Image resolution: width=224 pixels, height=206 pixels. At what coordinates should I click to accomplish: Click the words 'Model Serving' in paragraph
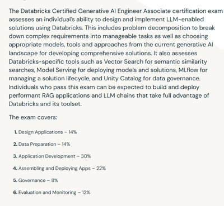[57, 70]
